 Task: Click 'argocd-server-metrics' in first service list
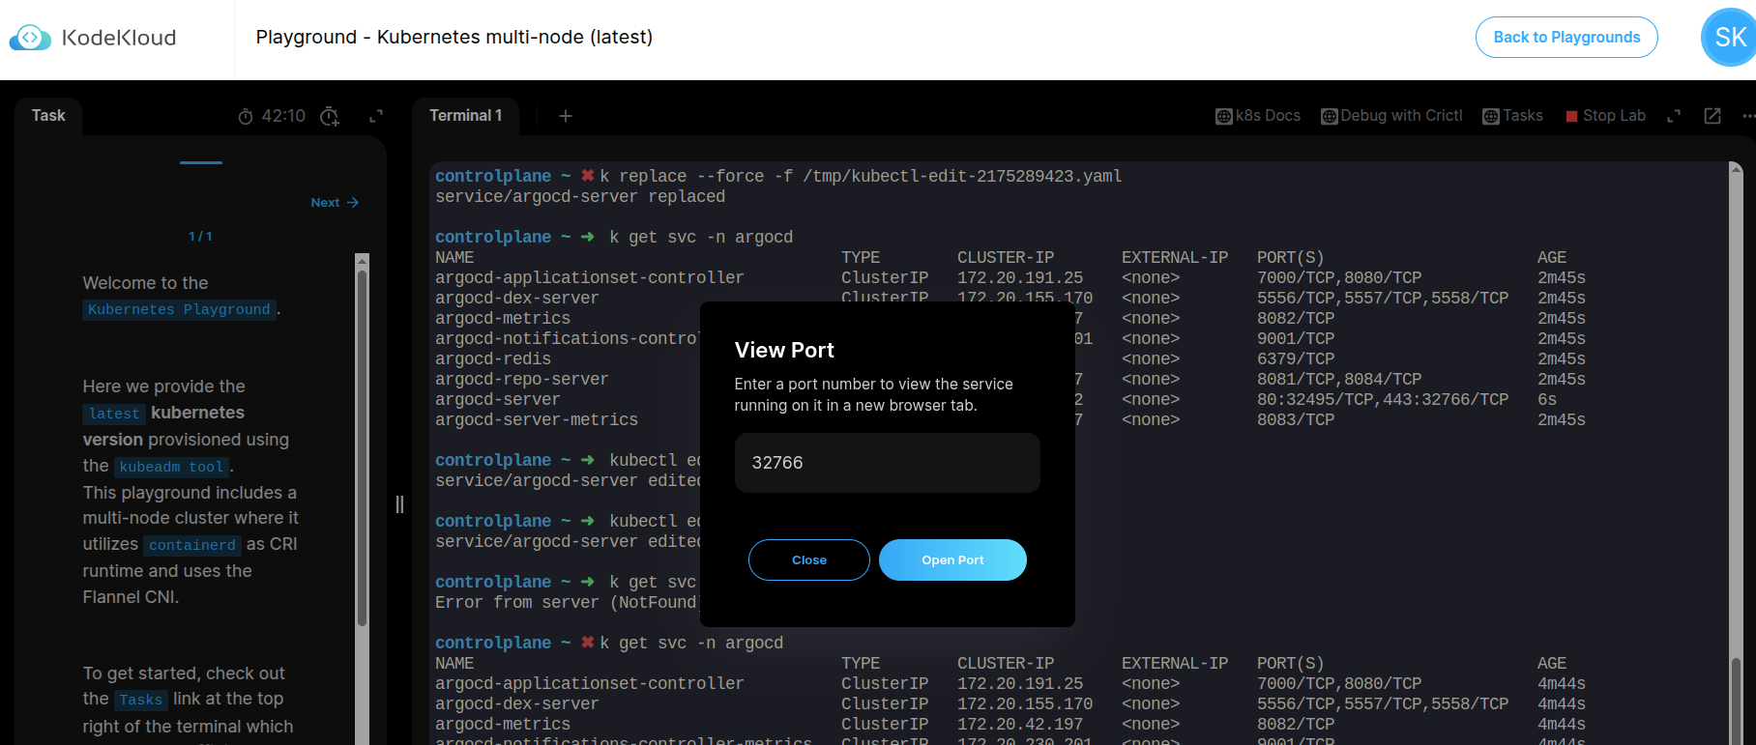pyautogui.click(x=537, y=420)
